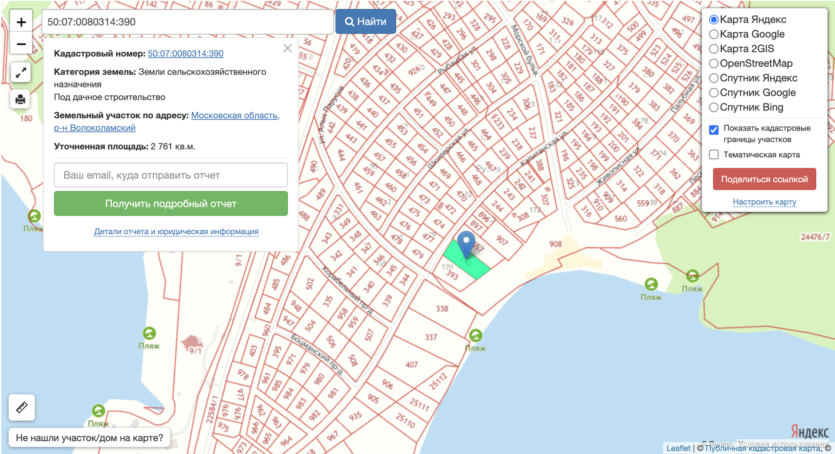Click the beach icon above the ruler button

click(98, 411)
